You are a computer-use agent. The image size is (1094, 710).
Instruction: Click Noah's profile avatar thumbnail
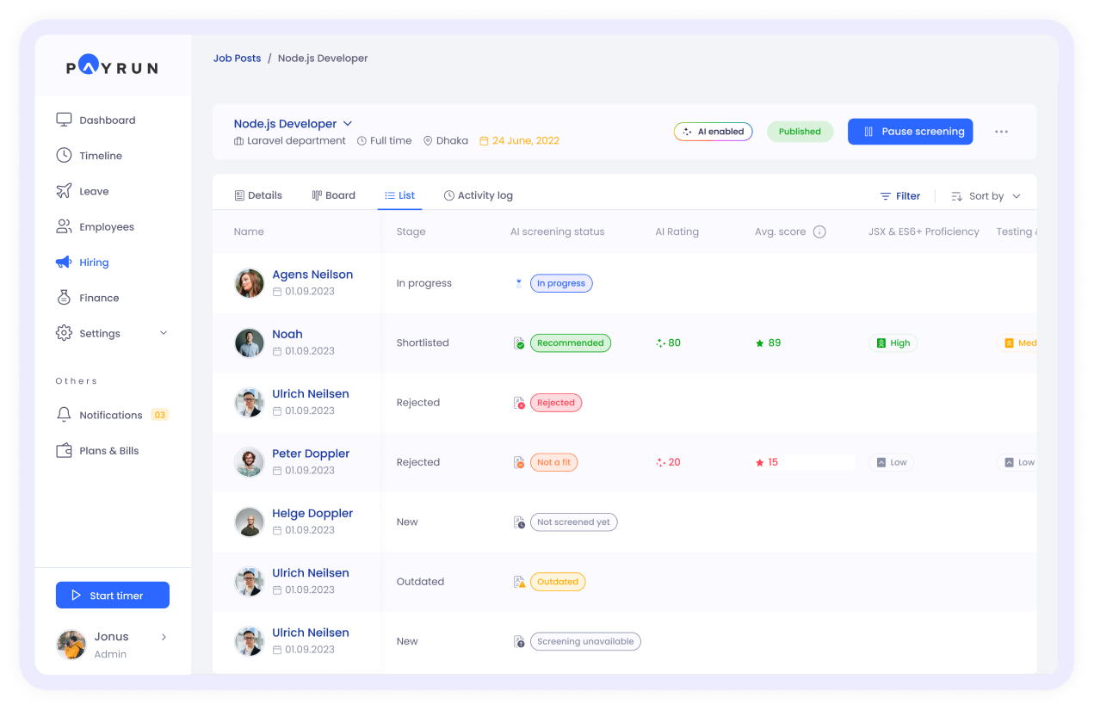pos(250,343)
